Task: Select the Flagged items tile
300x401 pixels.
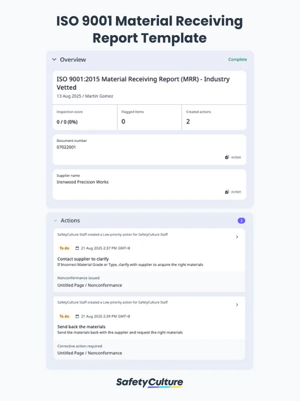Action: (149, 117)
